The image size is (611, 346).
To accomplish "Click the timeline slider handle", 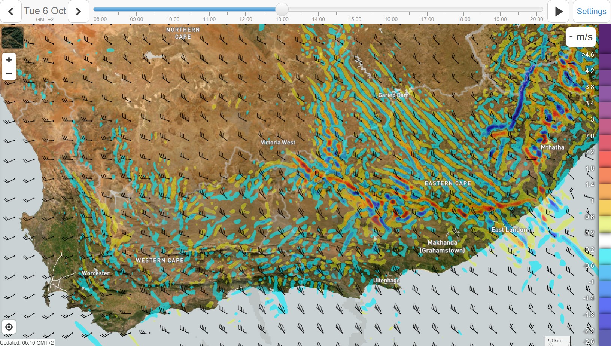I will point(282,9).
